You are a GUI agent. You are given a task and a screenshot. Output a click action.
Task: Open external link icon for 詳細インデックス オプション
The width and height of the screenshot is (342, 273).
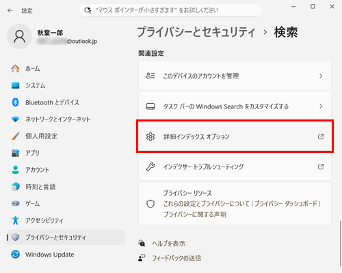[x=321, y=136]
